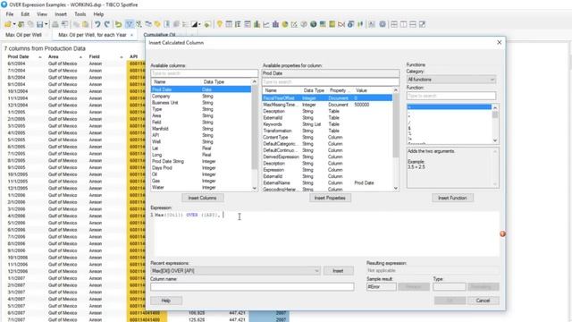
Task: Click the properties list scrollbar down arrow
Action: click(395, 188)
